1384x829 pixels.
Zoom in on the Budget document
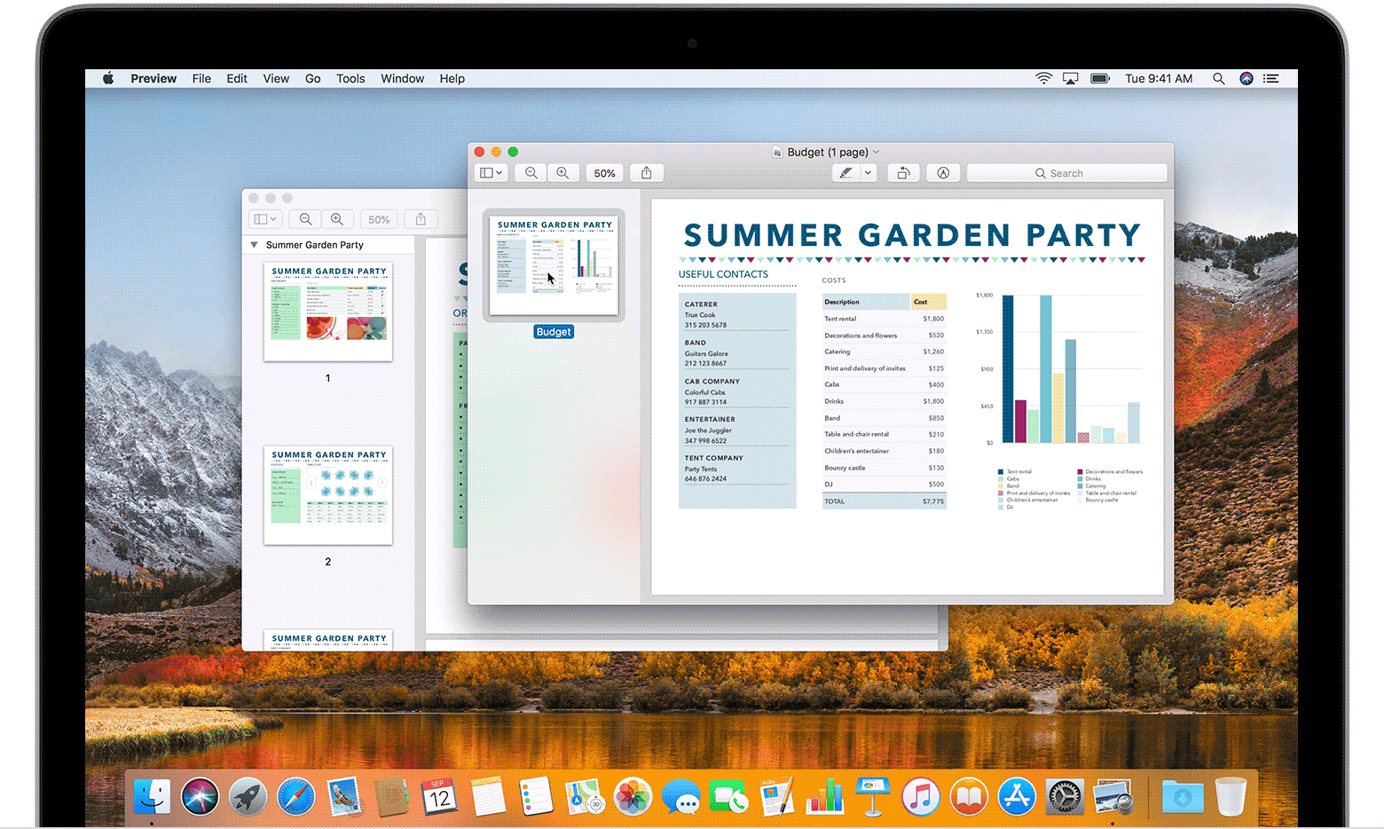click(563, 172)
